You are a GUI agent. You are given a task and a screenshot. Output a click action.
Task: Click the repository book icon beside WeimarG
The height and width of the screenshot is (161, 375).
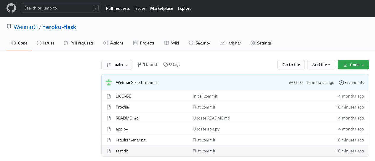tap(9, 27)
